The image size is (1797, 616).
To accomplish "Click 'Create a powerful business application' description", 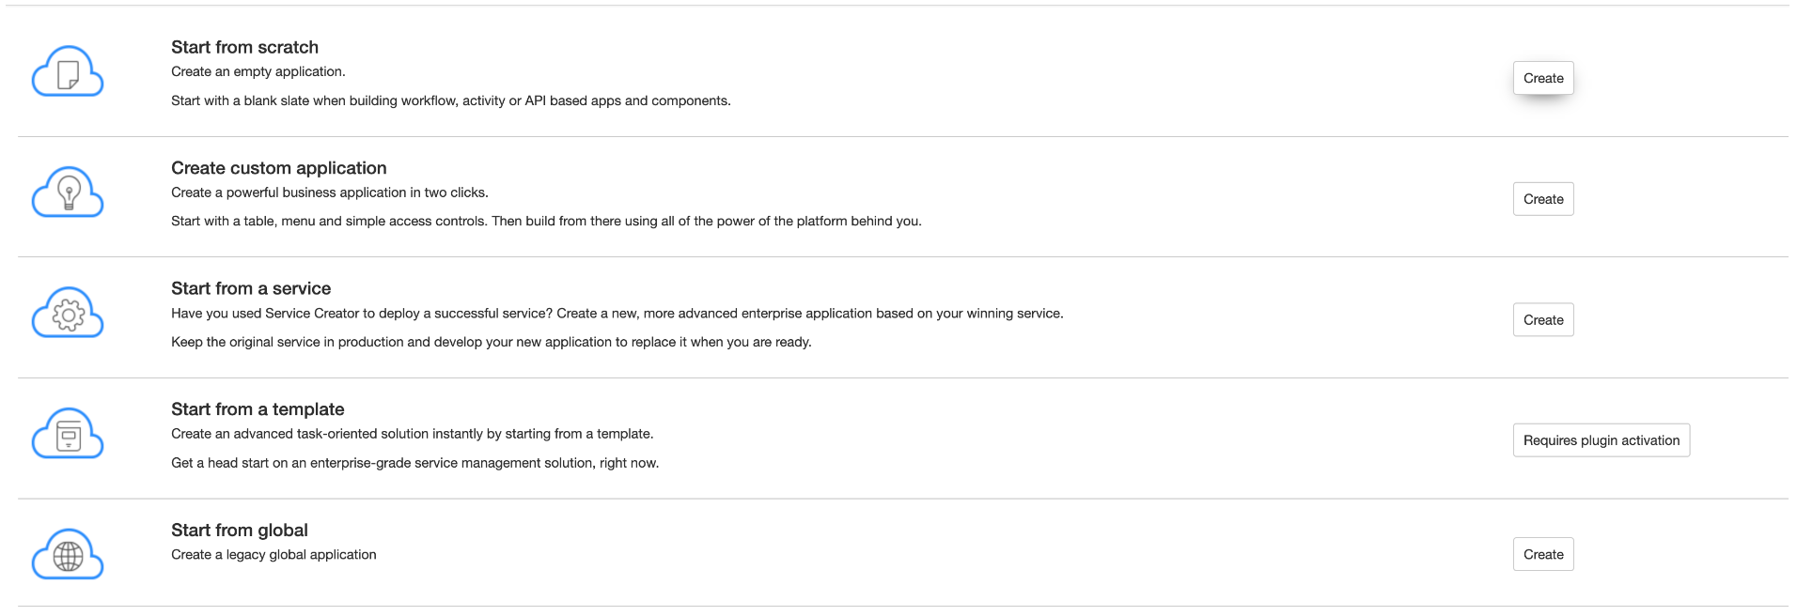I will [x=329, y=192].
